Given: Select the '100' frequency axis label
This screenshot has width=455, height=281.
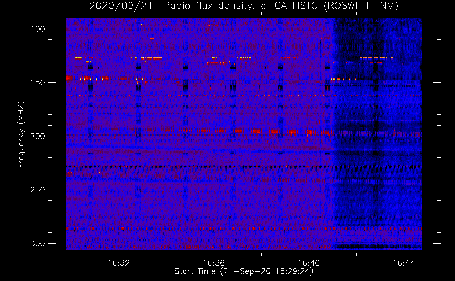Looking at the screenshot, I should (38, 29).
